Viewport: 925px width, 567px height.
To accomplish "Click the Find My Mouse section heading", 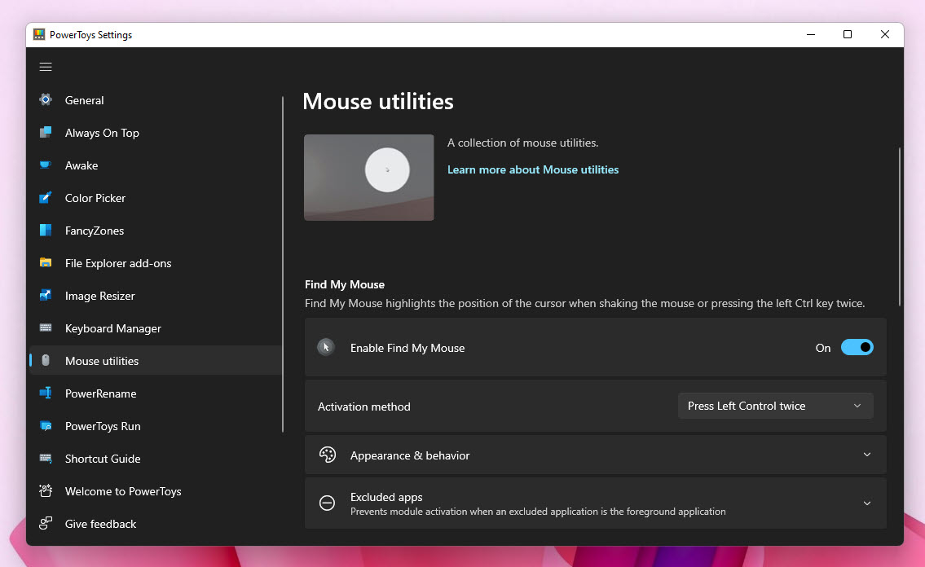I will point(345,284).
